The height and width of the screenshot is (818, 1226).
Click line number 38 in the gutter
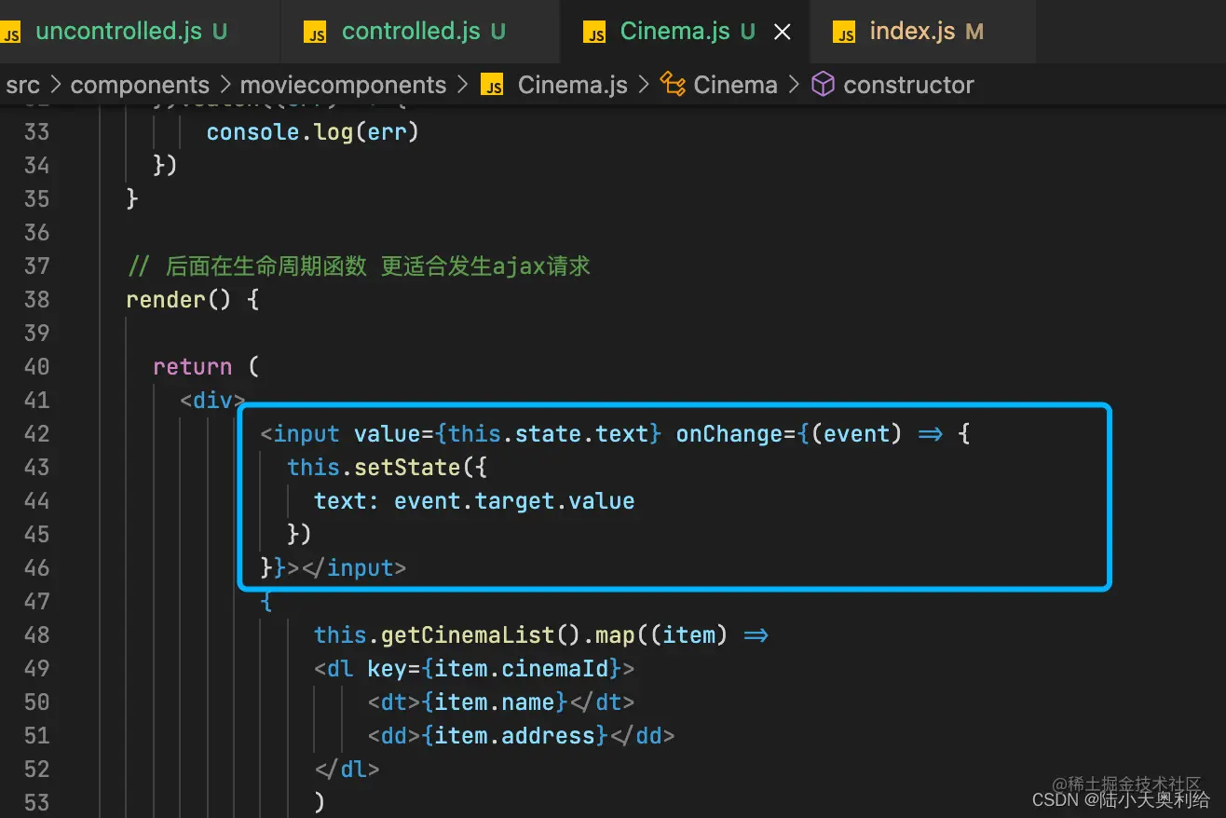[x=36, y=299]
